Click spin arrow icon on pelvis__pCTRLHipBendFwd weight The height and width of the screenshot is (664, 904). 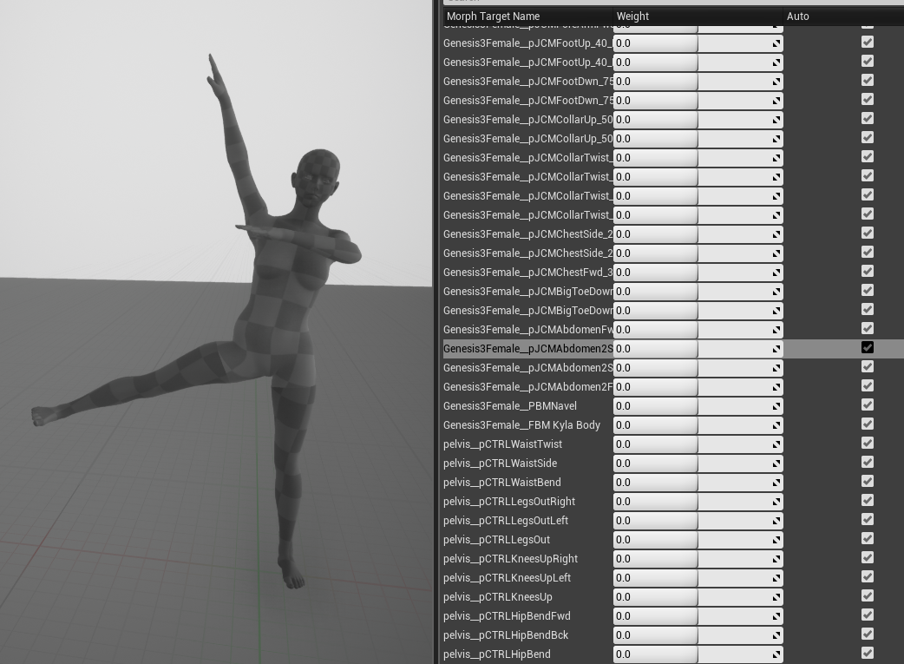[776, 616]
